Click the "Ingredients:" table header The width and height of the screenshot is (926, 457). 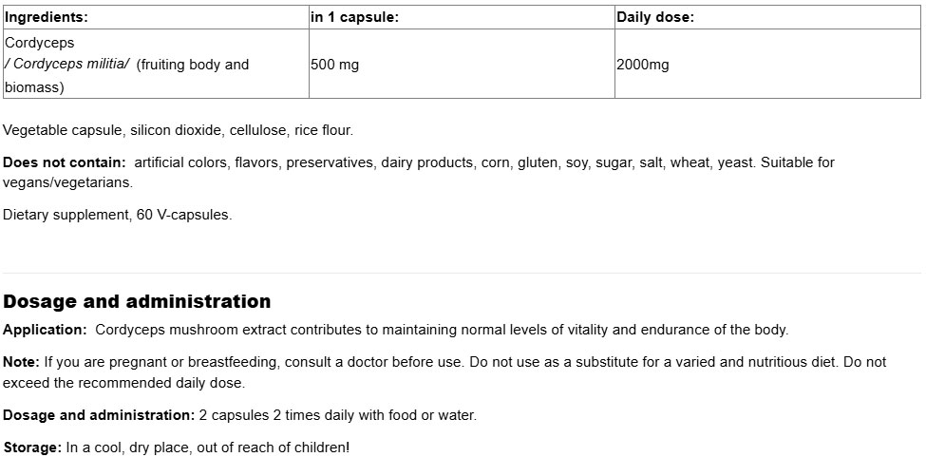click(47, 17)
